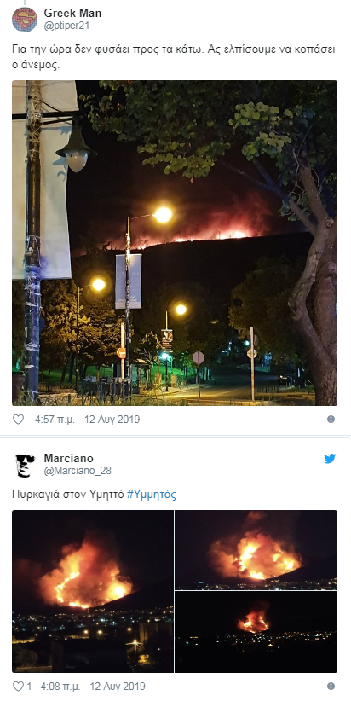Like the Marciano tweet

click(x=18, y=687)
